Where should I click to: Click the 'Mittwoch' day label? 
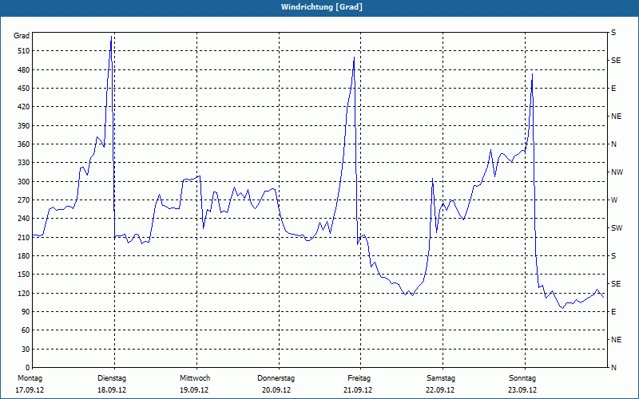pos(195,378)
